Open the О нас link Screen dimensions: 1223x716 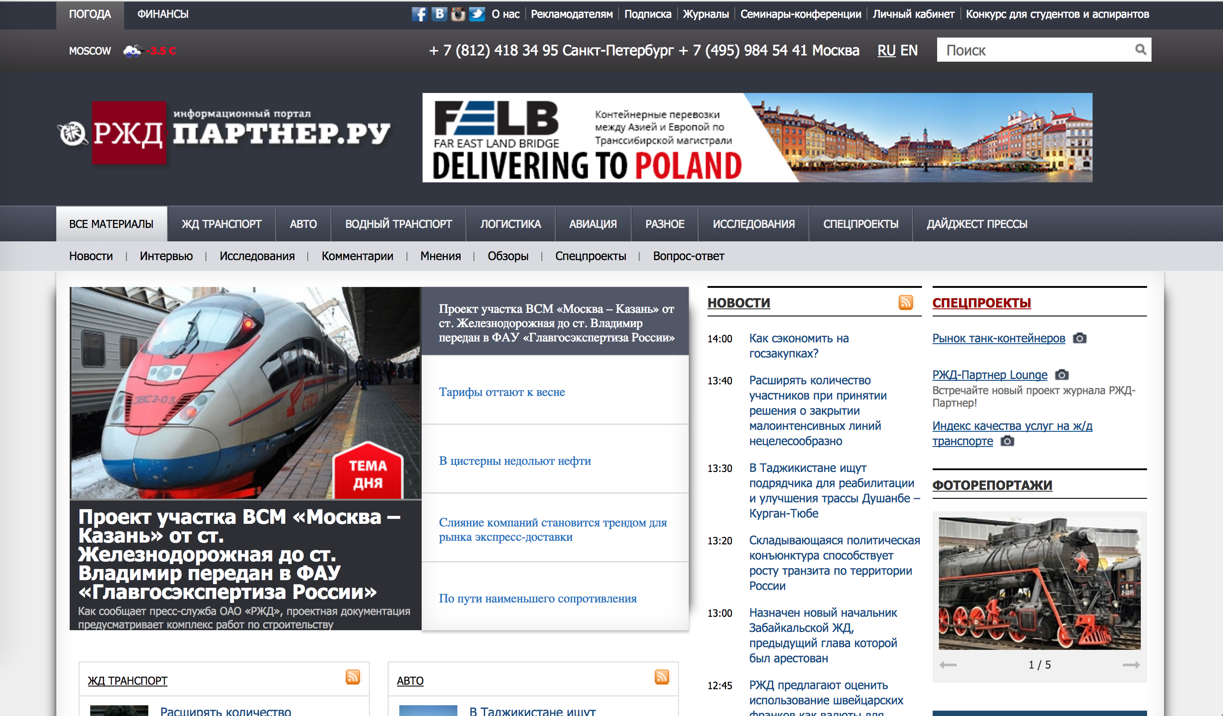click(505, 14)
